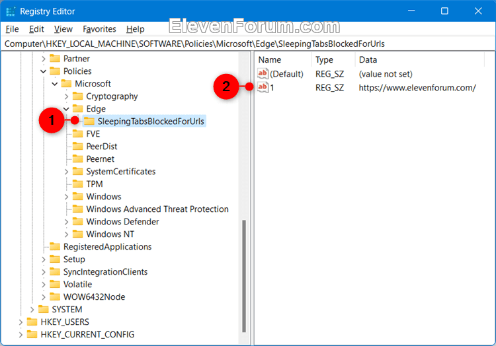The height and width of the screenshot is (346, 496).
Task: Click the Edge folder icon
Action: [78, 108]
